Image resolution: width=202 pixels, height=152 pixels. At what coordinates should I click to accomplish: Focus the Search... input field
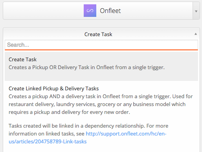101,45
